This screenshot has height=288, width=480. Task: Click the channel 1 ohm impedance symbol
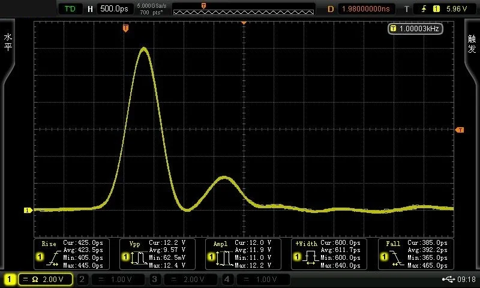[x=35, y=280]
